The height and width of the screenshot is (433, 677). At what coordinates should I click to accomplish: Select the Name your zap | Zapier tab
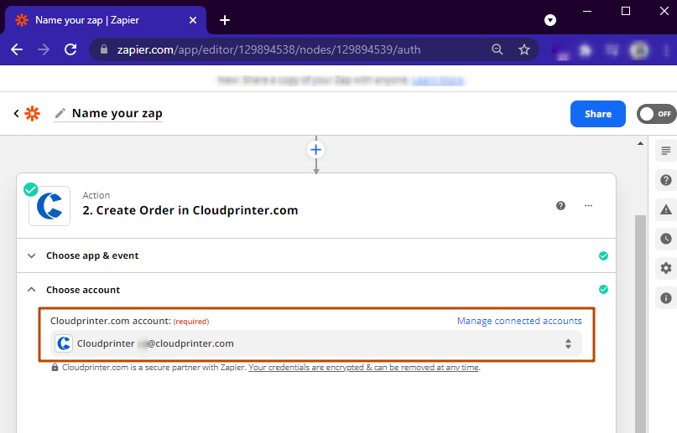pyautogui.click(x=106, y=20)
